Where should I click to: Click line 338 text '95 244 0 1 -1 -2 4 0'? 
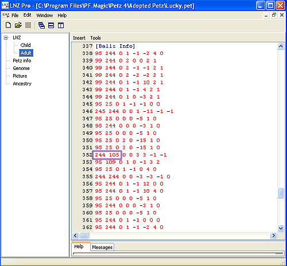pos(129,53)
